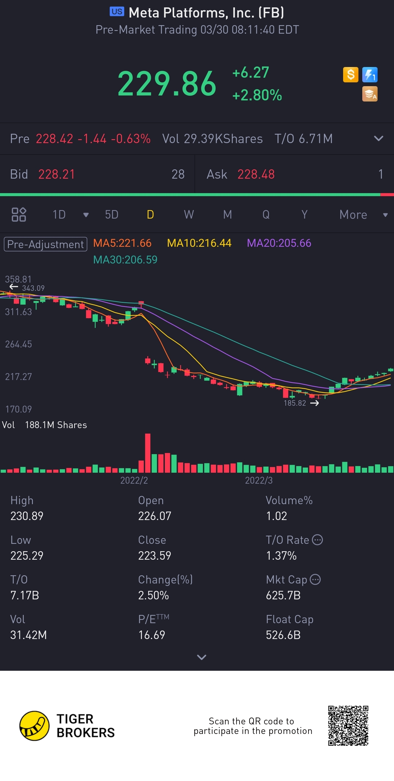Expand the pre-market details chevron

click(x=378, y=138)
